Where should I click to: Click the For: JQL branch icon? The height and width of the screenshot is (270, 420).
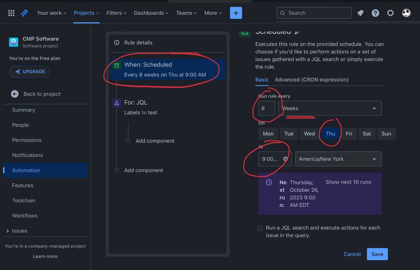point(116,103)
